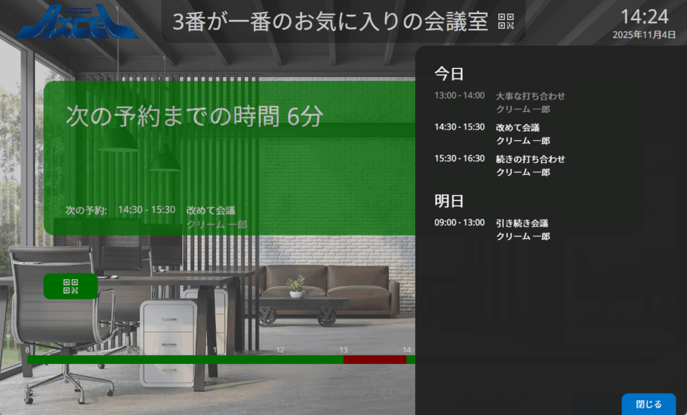
Task: Open the 続きの打ち合わせ reservation entry
Action: click(x=530, y=159)
